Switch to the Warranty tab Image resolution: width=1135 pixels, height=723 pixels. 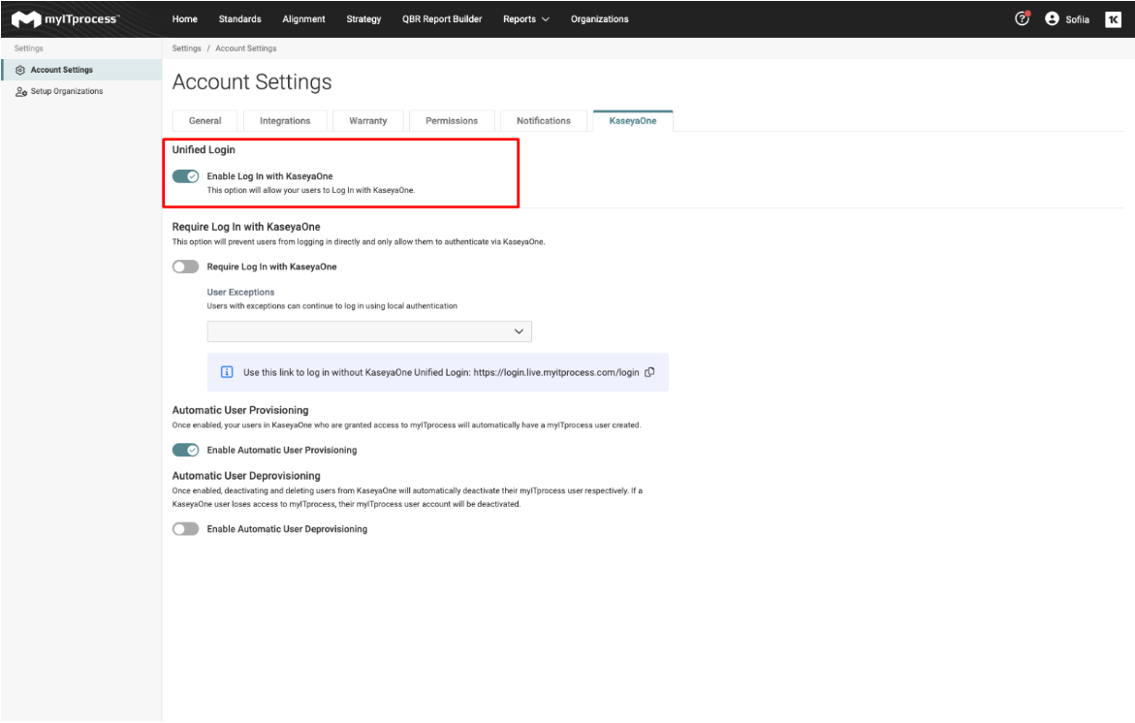367,121
